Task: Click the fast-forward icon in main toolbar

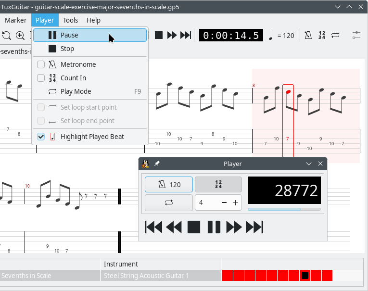Action: 172,35
